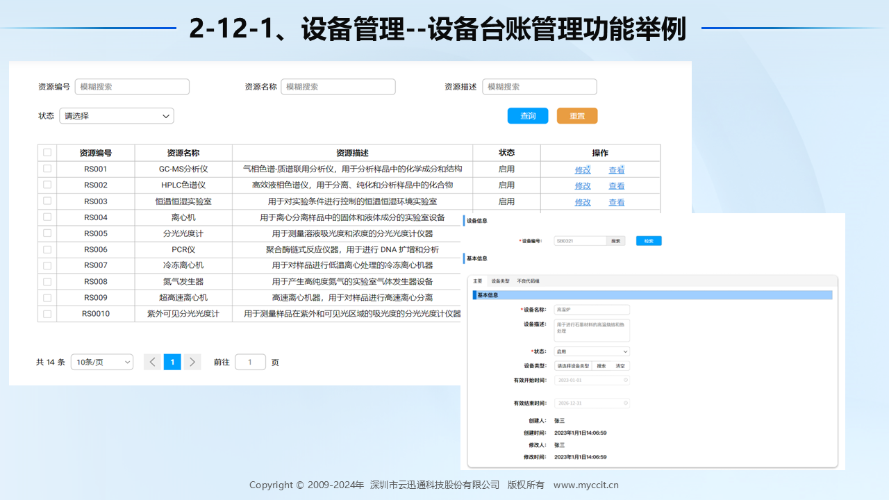Click the blue 检索 button beside 设备编号
The height and width of the screenshot is (500, 889).
pos(649,241)
